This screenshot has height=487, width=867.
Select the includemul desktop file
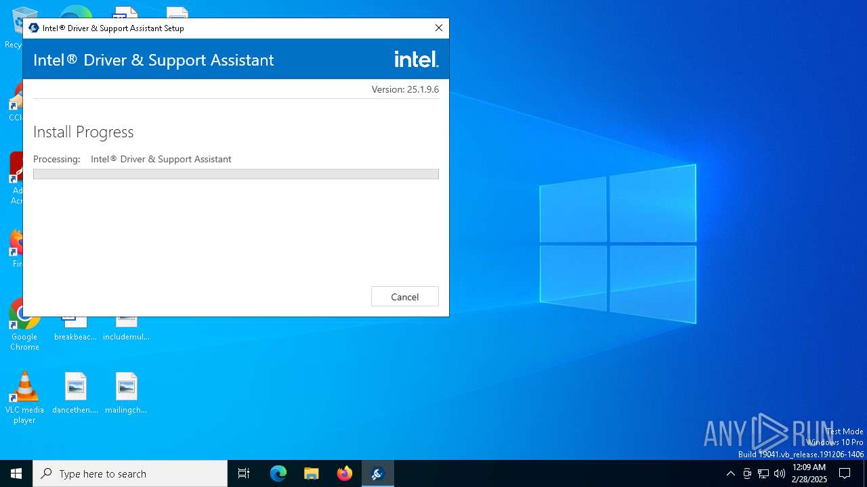[x=126, y=328]
